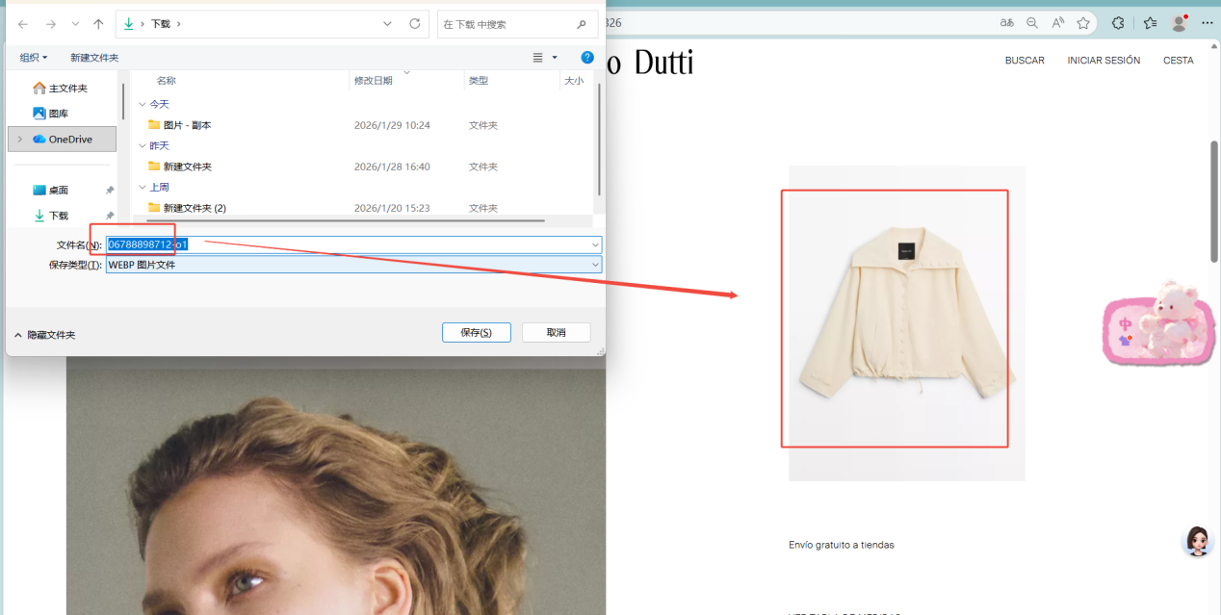Collapse the 今天 group
The height and width of the screenshot is (615, 1221).
143,104
